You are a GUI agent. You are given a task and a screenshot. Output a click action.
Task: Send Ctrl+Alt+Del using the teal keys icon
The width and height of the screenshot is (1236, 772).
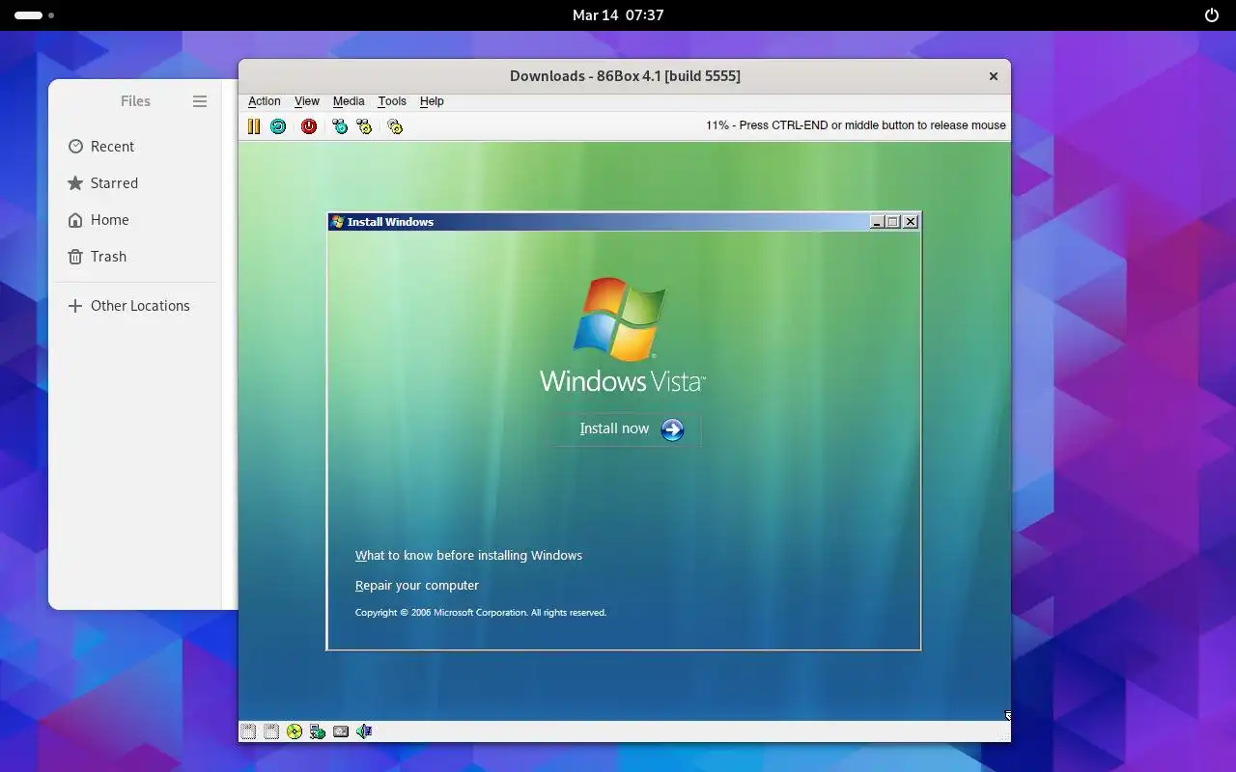coord(340,126)
